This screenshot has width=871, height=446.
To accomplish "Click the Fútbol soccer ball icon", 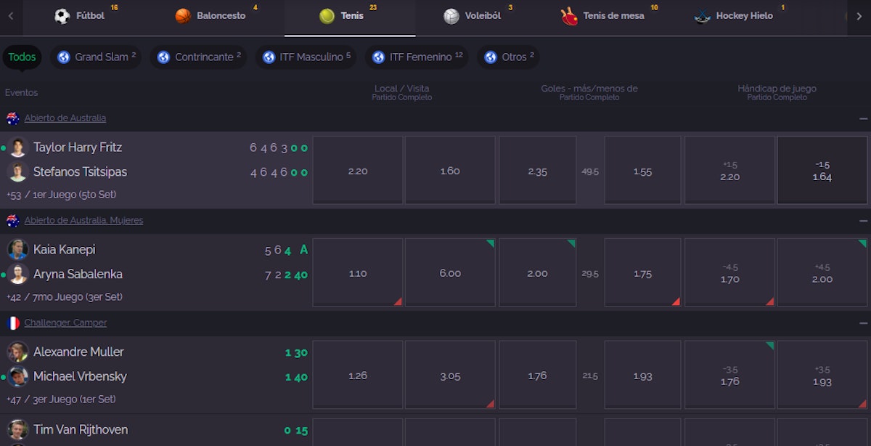I will tap(62, 16).
